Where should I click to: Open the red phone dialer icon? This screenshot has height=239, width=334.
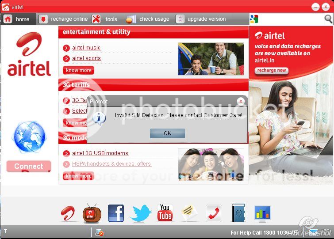coord(214,213)
